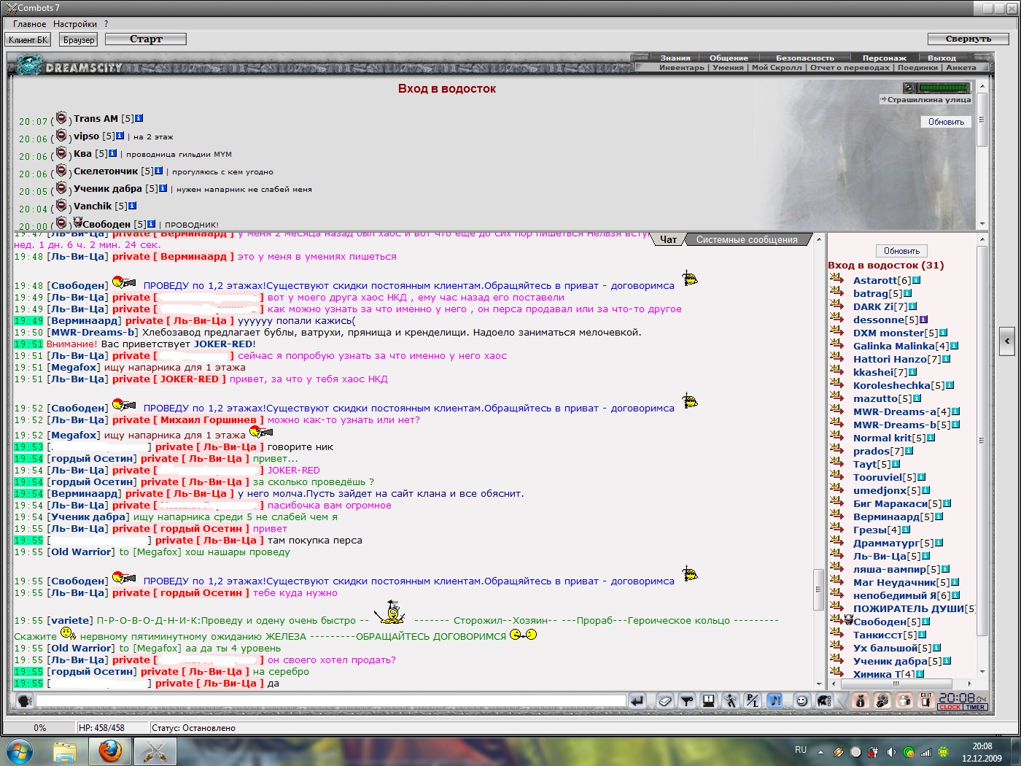This screenshot has height=766, width=1021.
Task: Click the running man icon in chat toolbar
Action: click(730, 701)
